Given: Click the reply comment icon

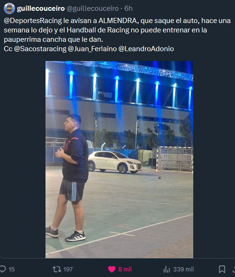Looking at the screenshot, I should (x=3, y=269).
